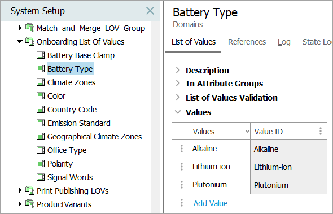The width and height of the screenshot is (333, 214).
Task: Click the Polarity list icon
Action: coord(41,164)
